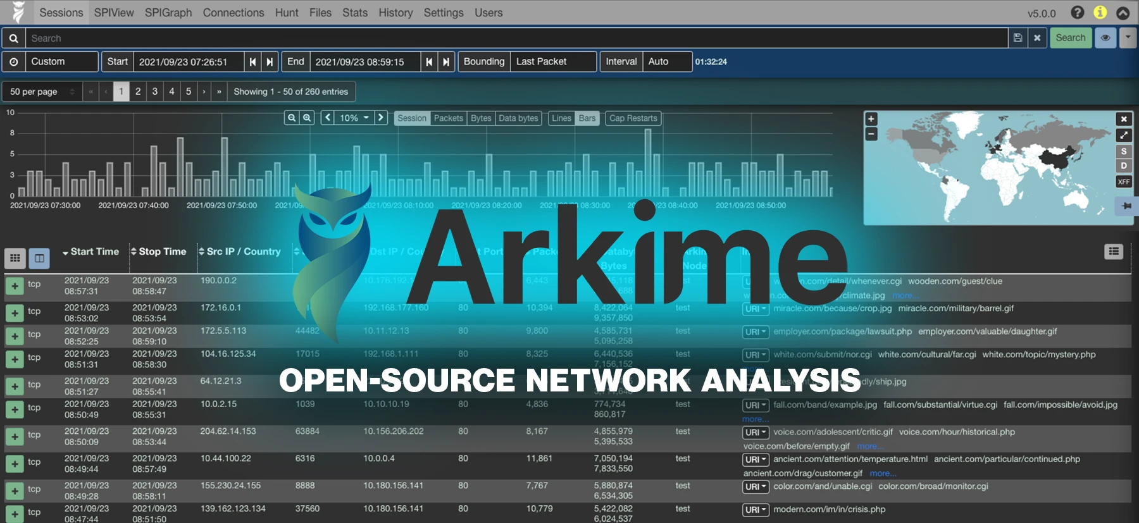
Task: Expand the session started at 08:57:31
Action: coord(15,286)
